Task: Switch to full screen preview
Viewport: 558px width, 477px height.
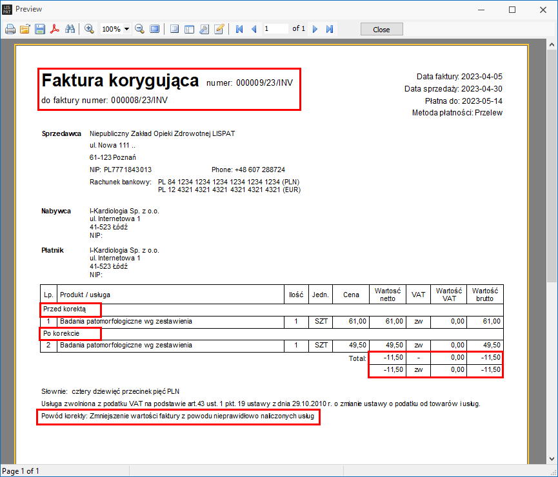Action: [x=154, y=29]
